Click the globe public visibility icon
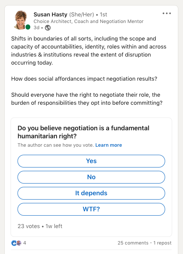 [x=48, y=28]
